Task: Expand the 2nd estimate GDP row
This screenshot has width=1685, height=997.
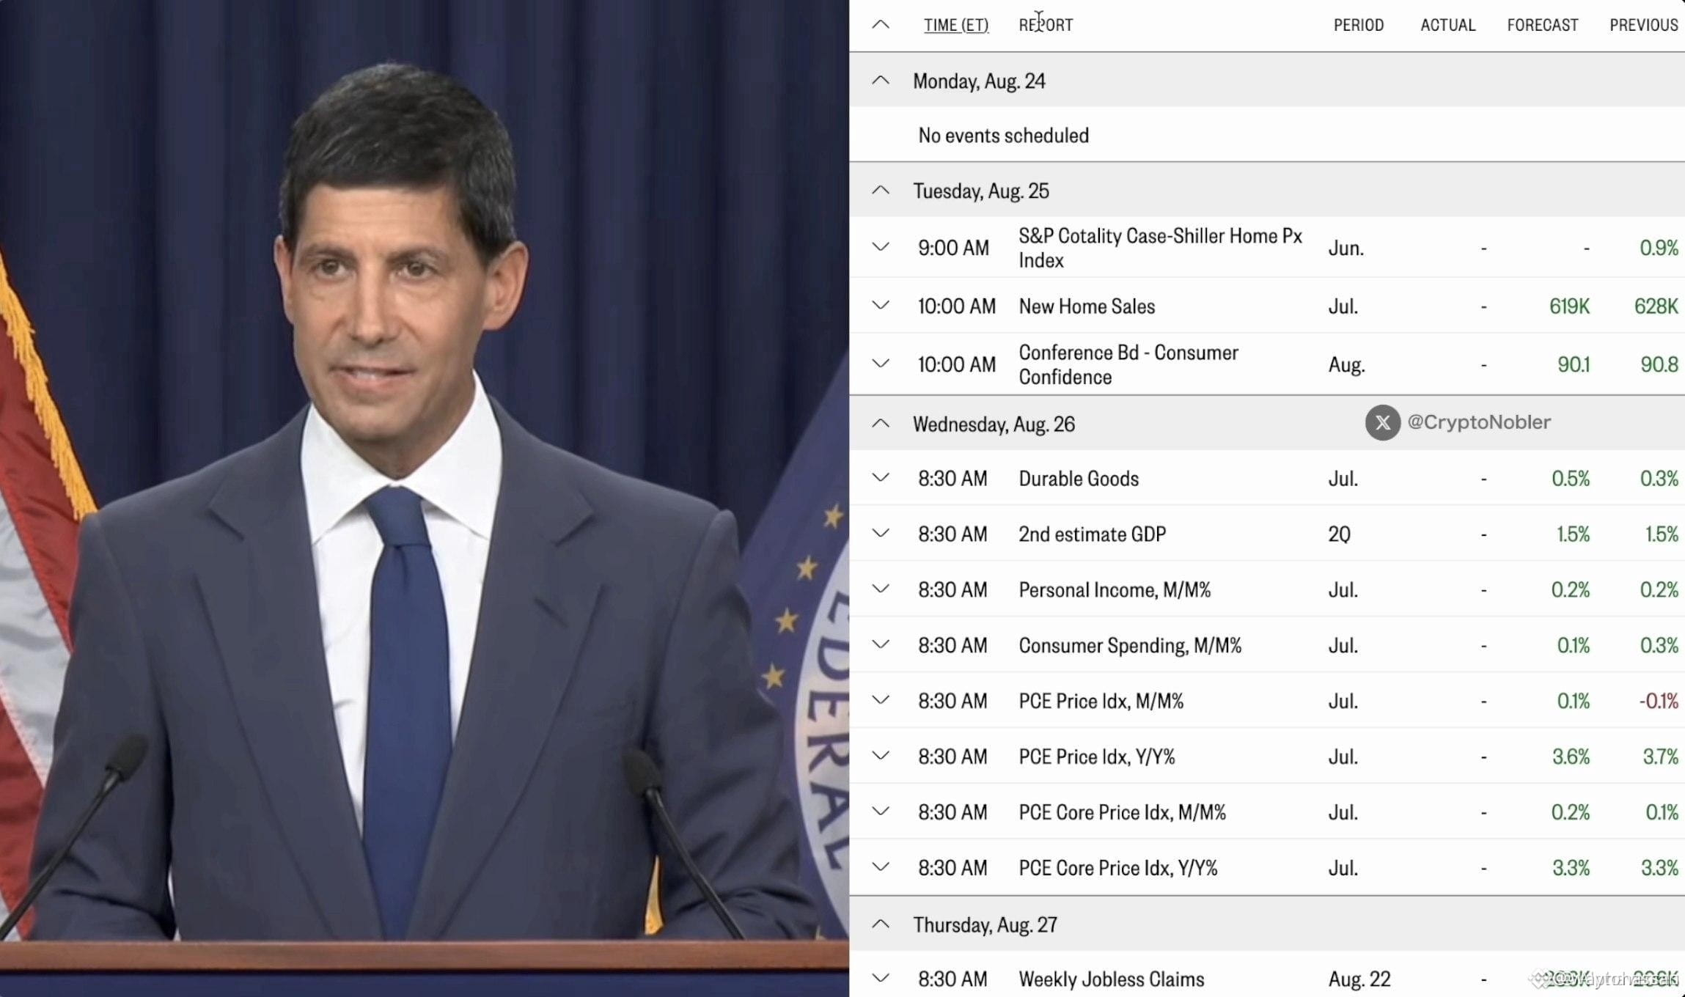Action: 881,533
